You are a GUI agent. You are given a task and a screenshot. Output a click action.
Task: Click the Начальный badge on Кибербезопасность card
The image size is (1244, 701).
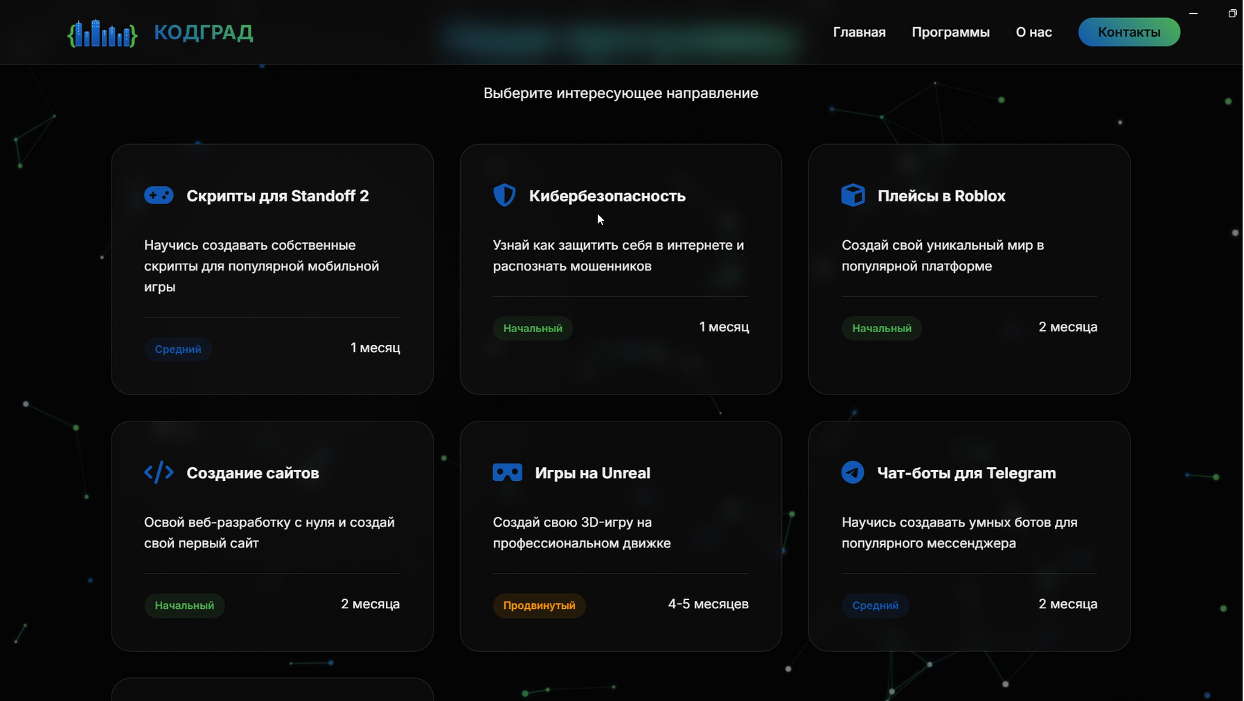click(533, 328)
